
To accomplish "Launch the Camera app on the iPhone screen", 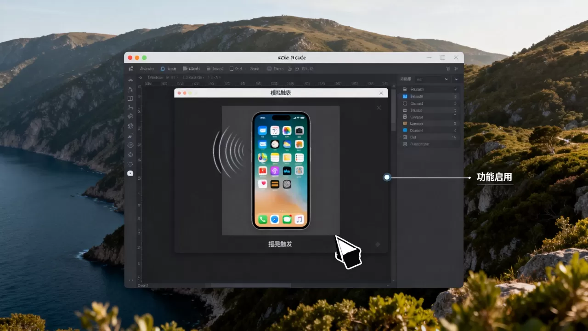I will tap(299, 131).
